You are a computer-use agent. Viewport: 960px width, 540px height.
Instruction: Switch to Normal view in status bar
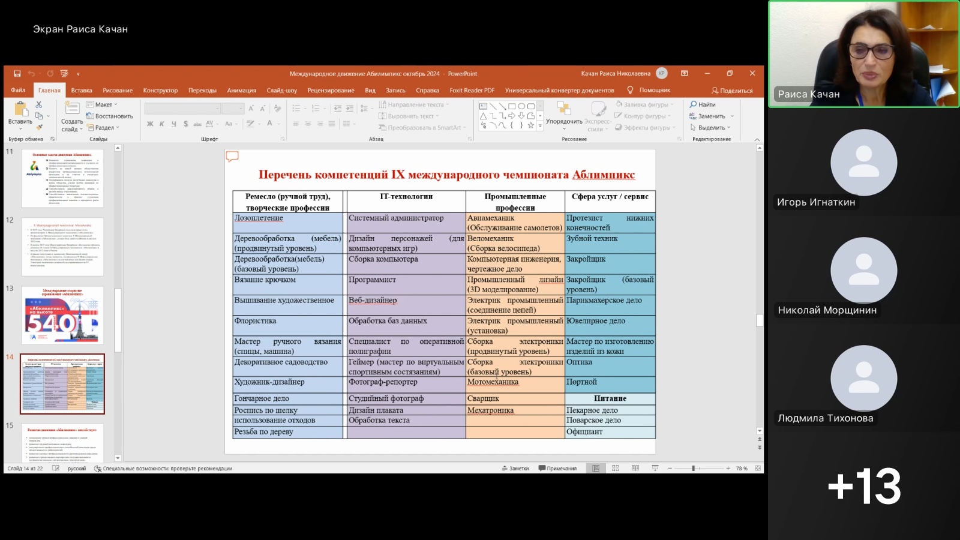click(x=596, y=468)
